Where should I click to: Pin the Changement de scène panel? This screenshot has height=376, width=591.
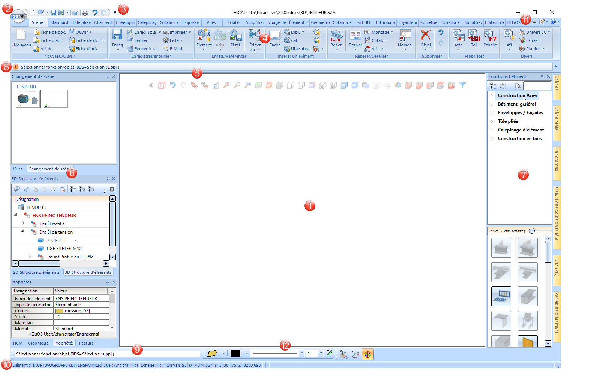(x=107, y=76)
